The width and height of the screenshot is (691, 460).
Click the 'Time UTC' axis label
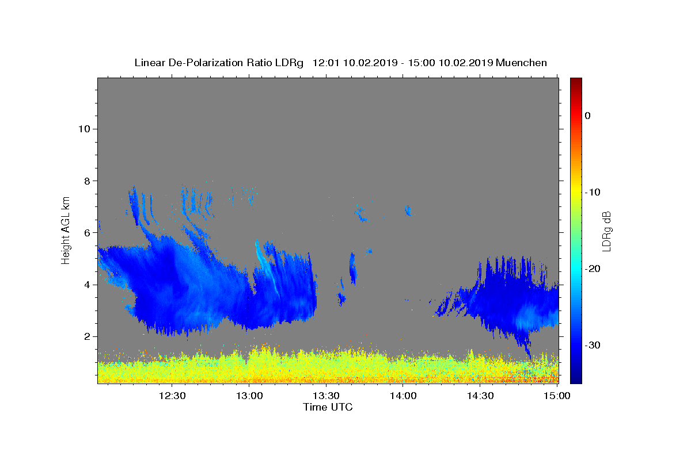tap(328, 407)
